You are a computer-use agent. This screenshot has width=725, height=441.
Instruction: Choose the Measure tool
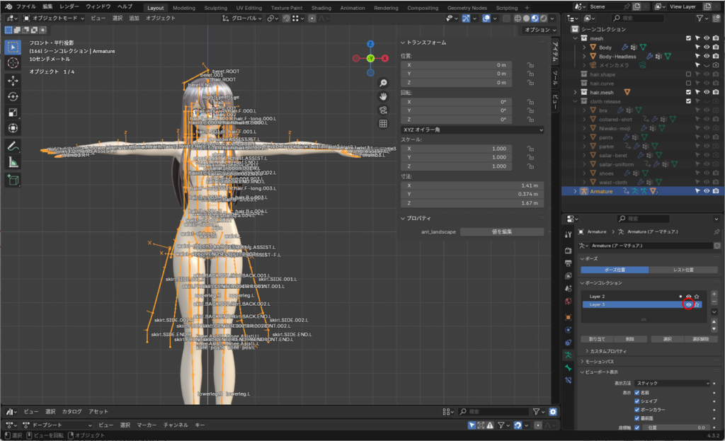pos(13,162)
